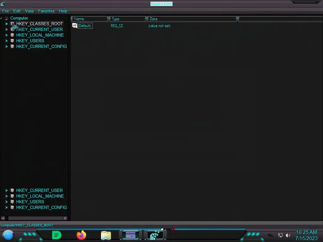Switch to the card window taskbar icon

(131, 235)
